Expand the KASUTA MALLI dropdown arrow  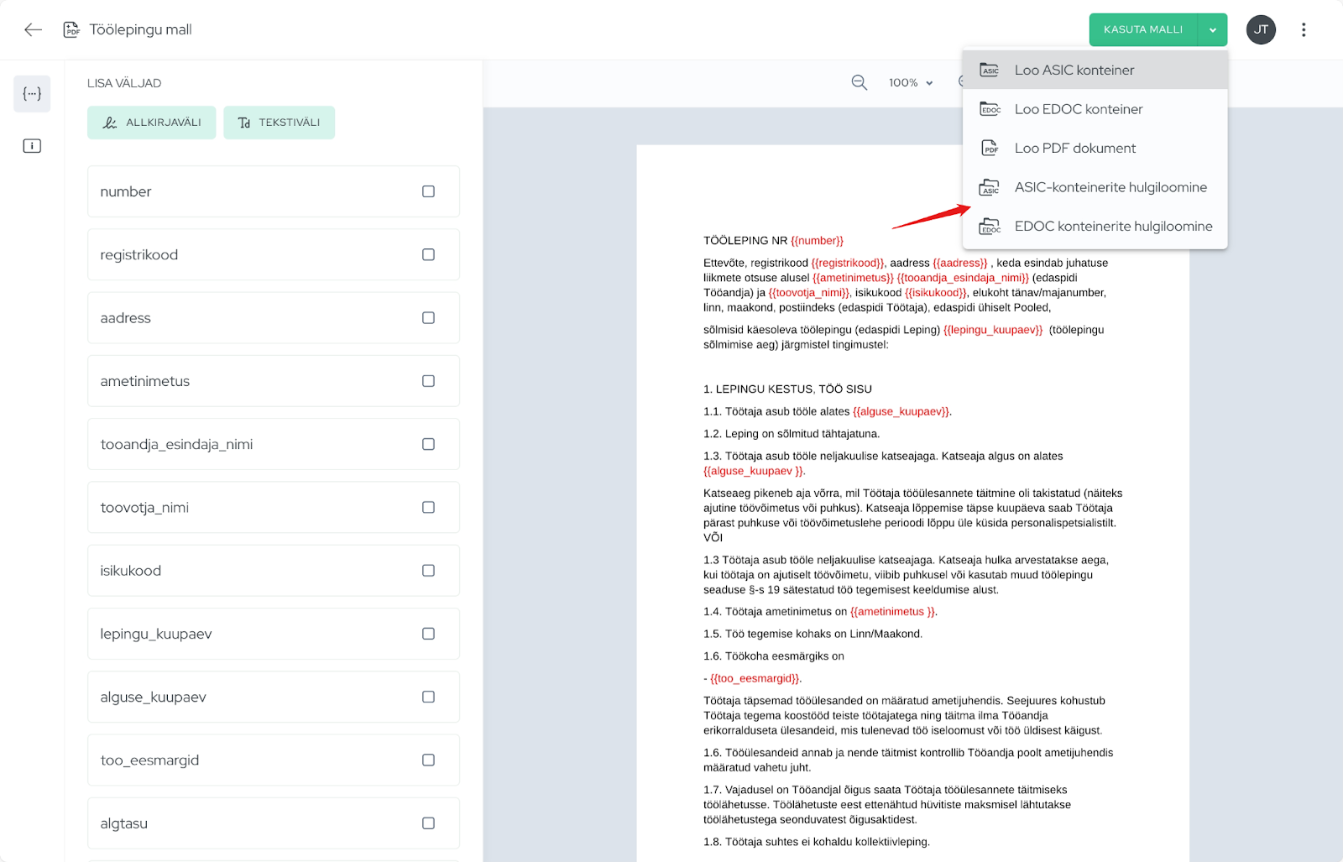click(1212, 30)
